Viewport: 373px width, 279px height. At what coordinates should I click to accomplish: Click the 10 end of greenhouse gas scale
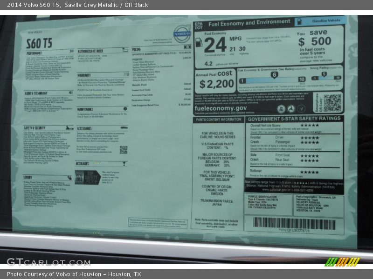(301, 79)
